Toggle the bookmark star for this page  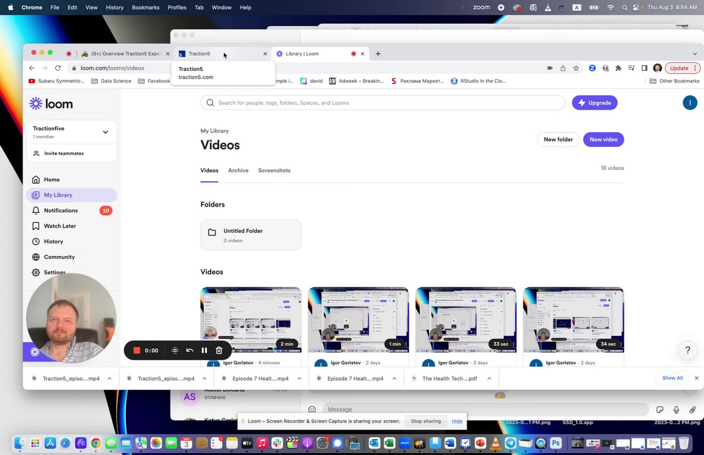(576, 68)
